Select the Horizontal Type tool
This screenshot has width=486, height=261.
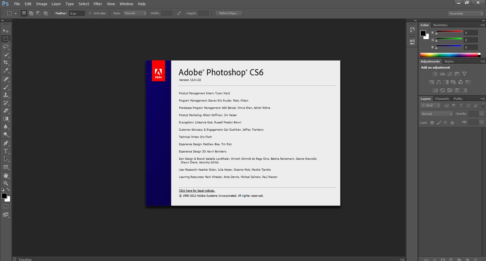[6, 151]
